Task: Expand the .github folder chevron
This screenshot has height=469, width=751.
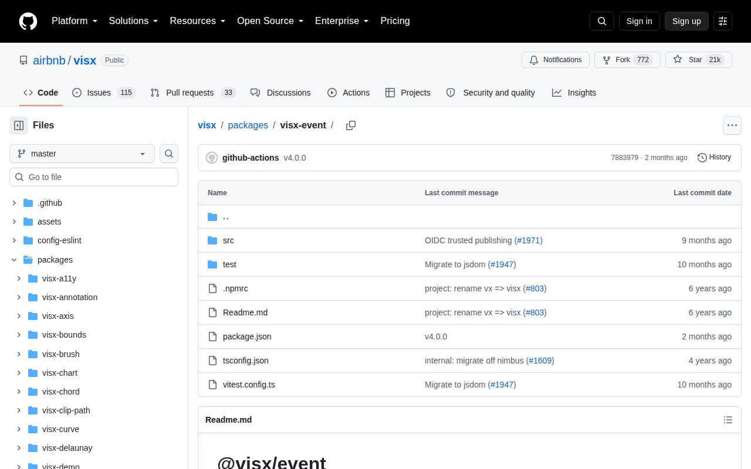Action: click(14, 203)
